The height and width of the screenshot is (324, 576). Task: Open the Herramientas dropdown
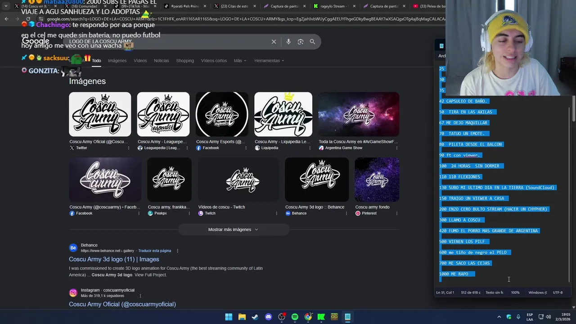pos(269,61)
